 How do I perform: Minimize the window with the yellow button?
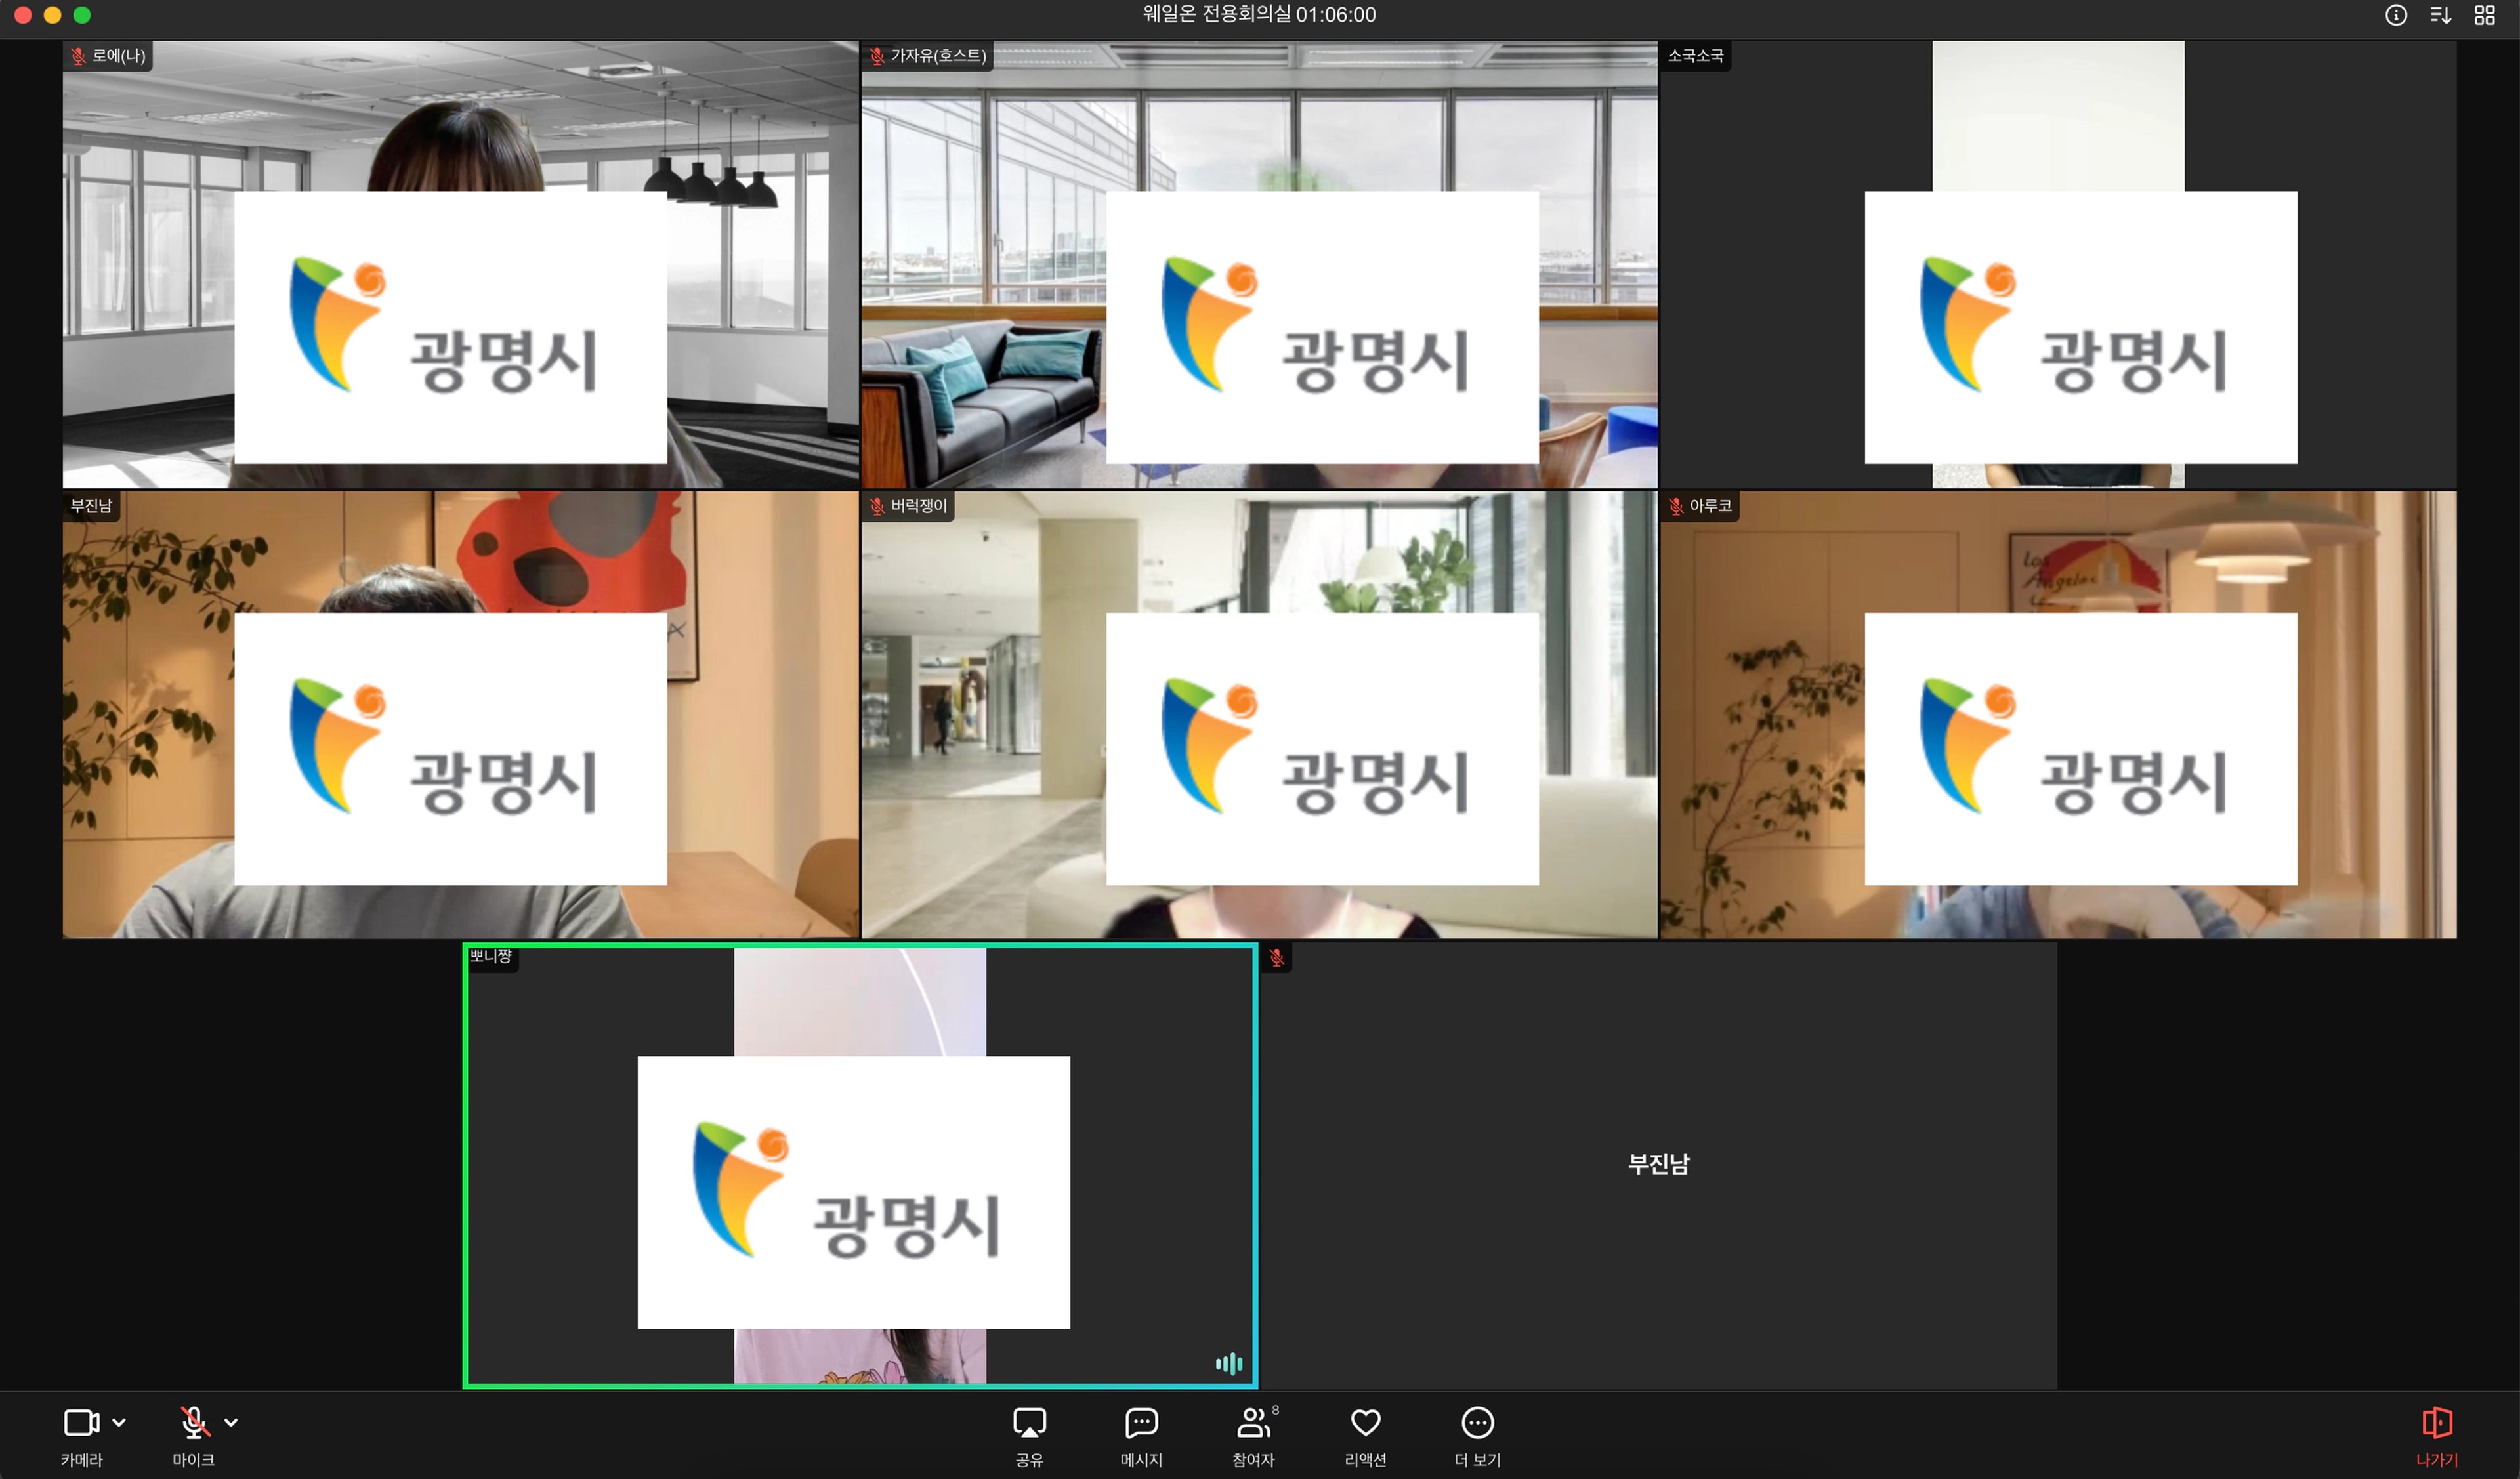53,15
